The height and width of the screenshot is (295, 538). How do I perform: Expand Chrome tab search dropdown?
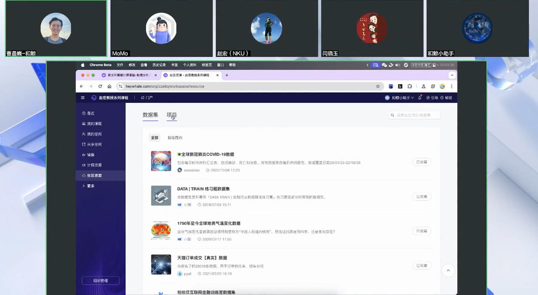coord(452,75)
